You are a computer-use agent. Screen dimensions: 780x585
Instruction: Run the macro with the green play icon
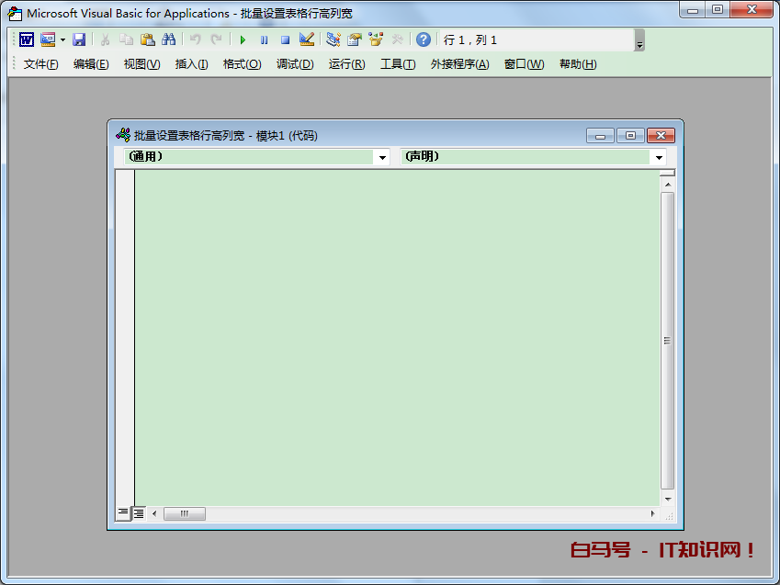(243, 39)
